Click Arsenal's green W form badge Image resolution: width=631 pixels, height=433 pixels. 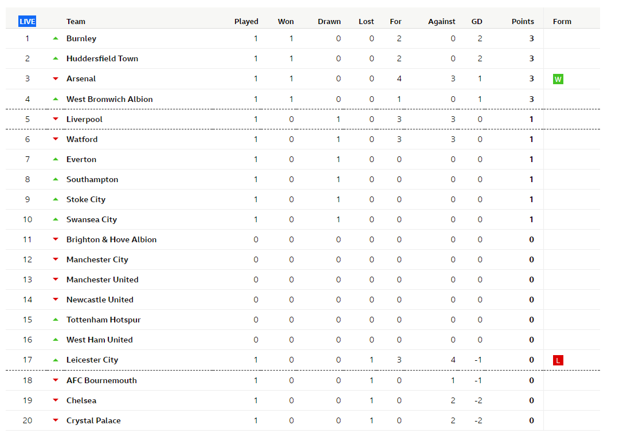558,79
